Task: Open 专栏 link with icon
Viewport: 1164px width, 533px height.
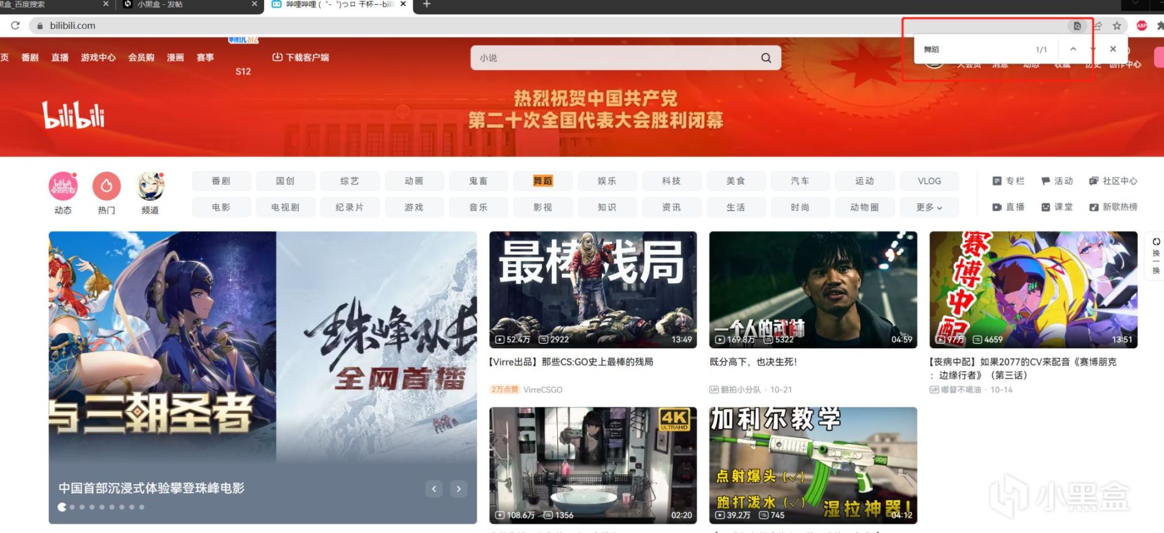Action: (1009, 181)
